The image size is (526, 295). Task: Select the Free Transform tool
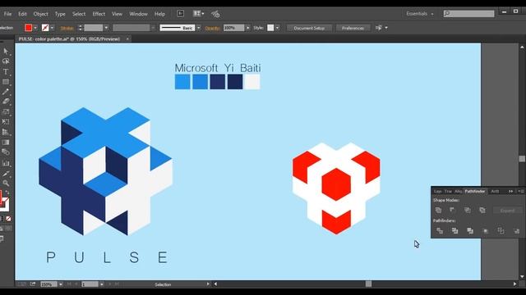6,122
